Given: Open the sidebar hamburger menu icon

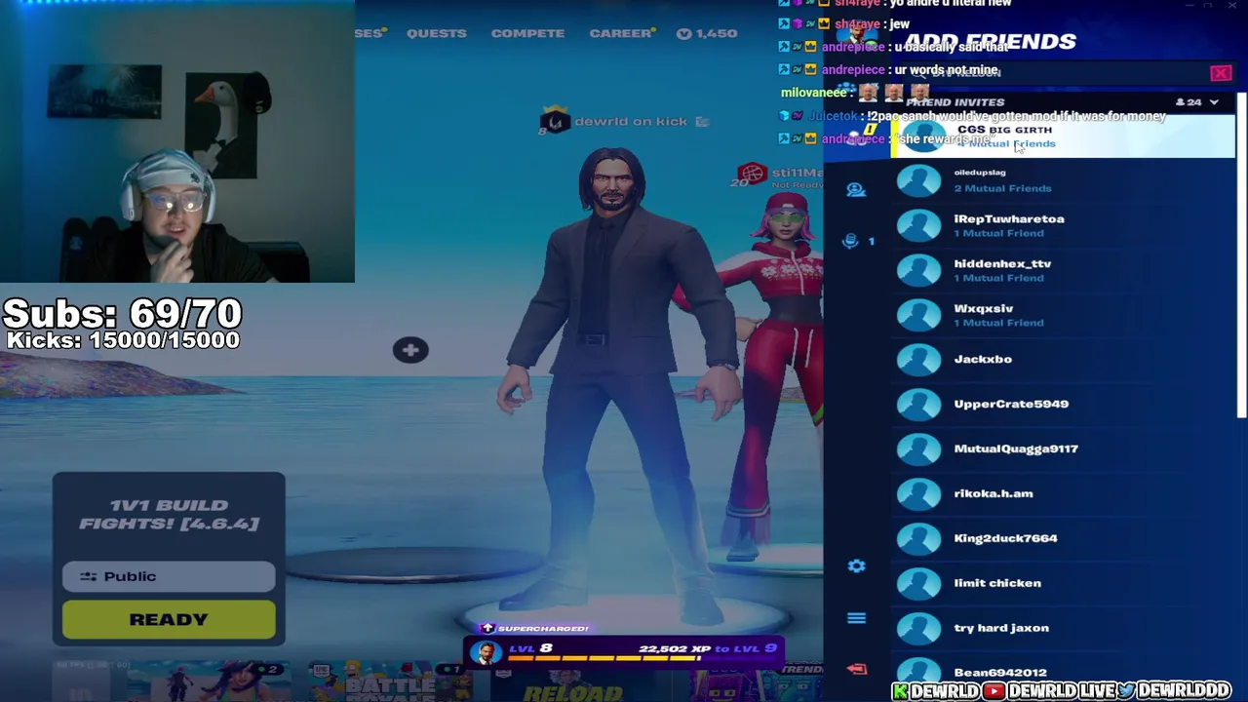Looking at the screenshot, I should pos(856,618).
